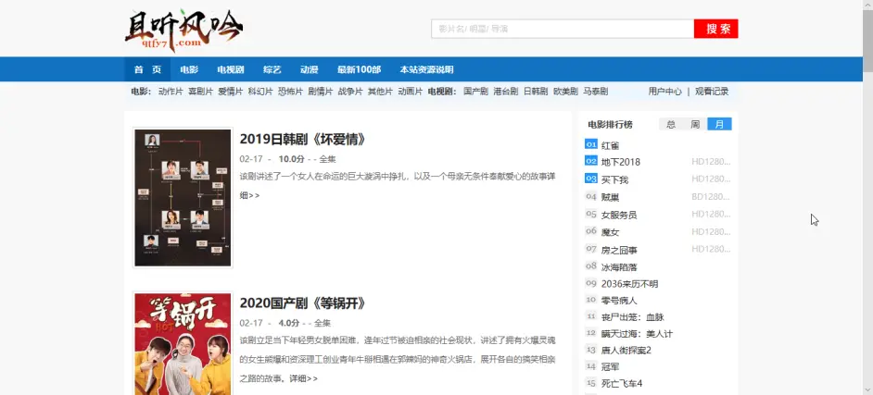Open ranked movie 丧尸出笼：血脉

[x=632, y=317]
